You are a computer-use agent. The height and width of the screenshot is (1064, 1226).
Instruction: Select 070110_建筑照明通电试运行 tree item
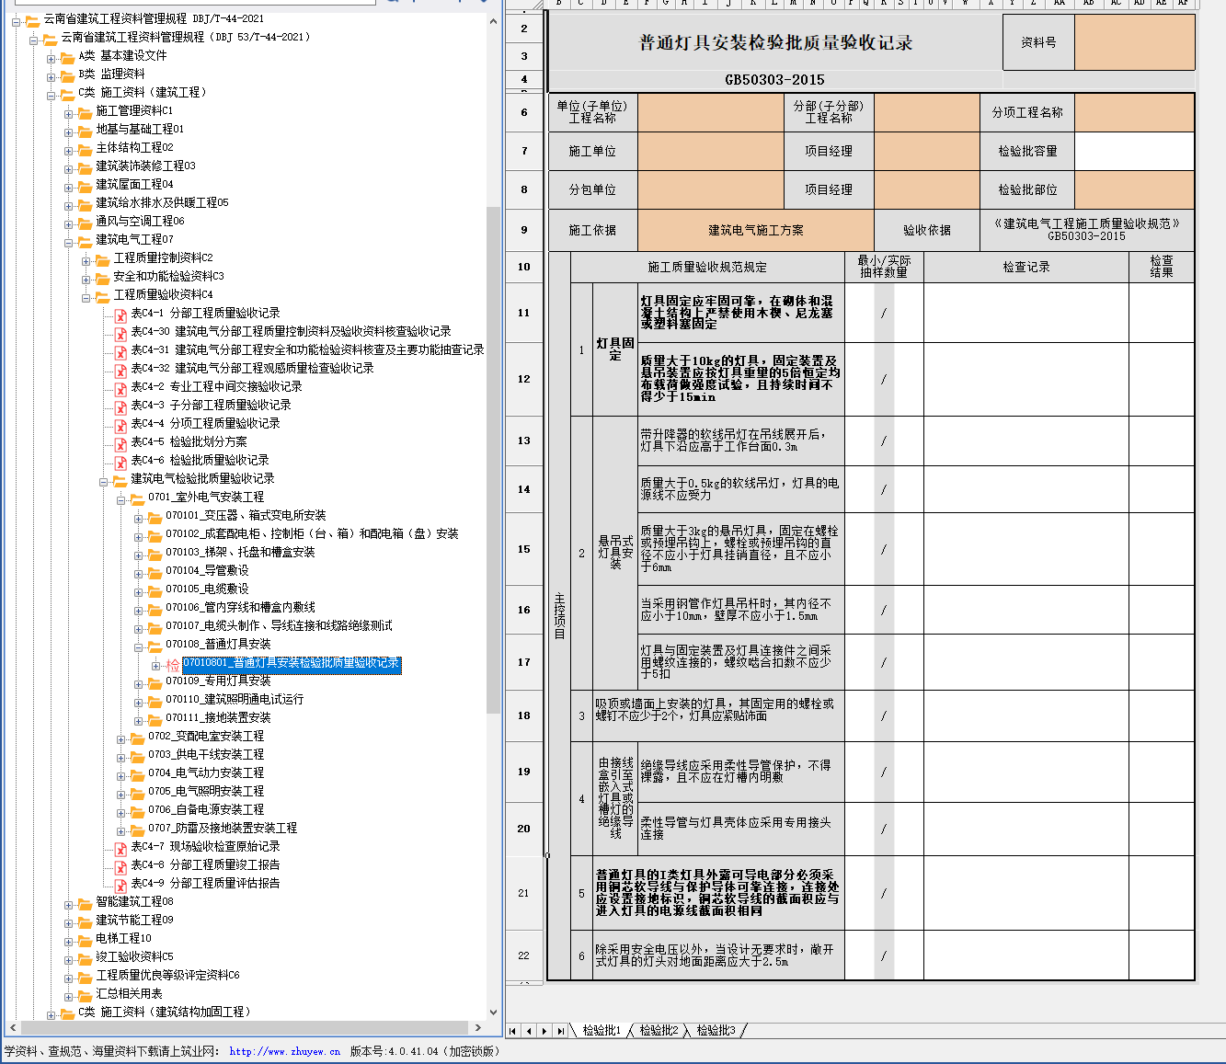click(x=234, y=700)
